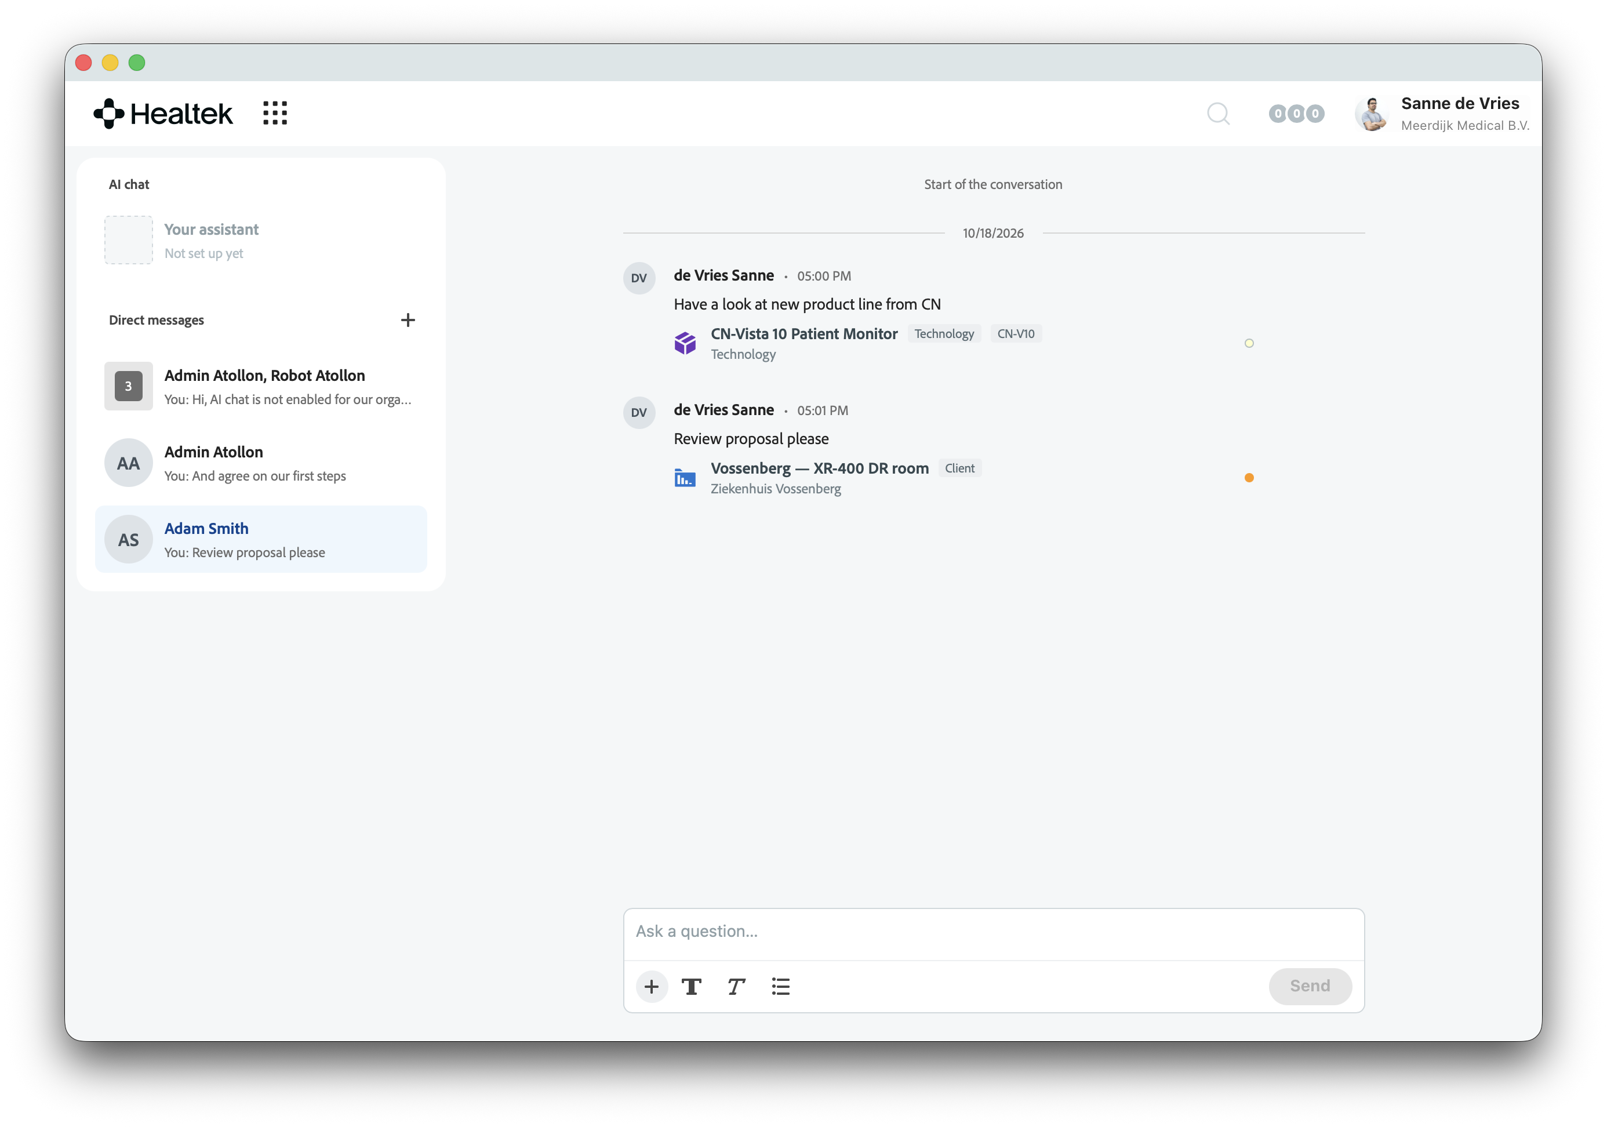The width and height of the screenshot is (1607, 1127).
Task: Start a new direct message with plus
Action: point(408,320)
